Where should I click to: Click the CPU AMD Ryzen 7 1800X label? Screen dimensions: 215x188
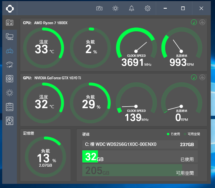pos(45,23)
